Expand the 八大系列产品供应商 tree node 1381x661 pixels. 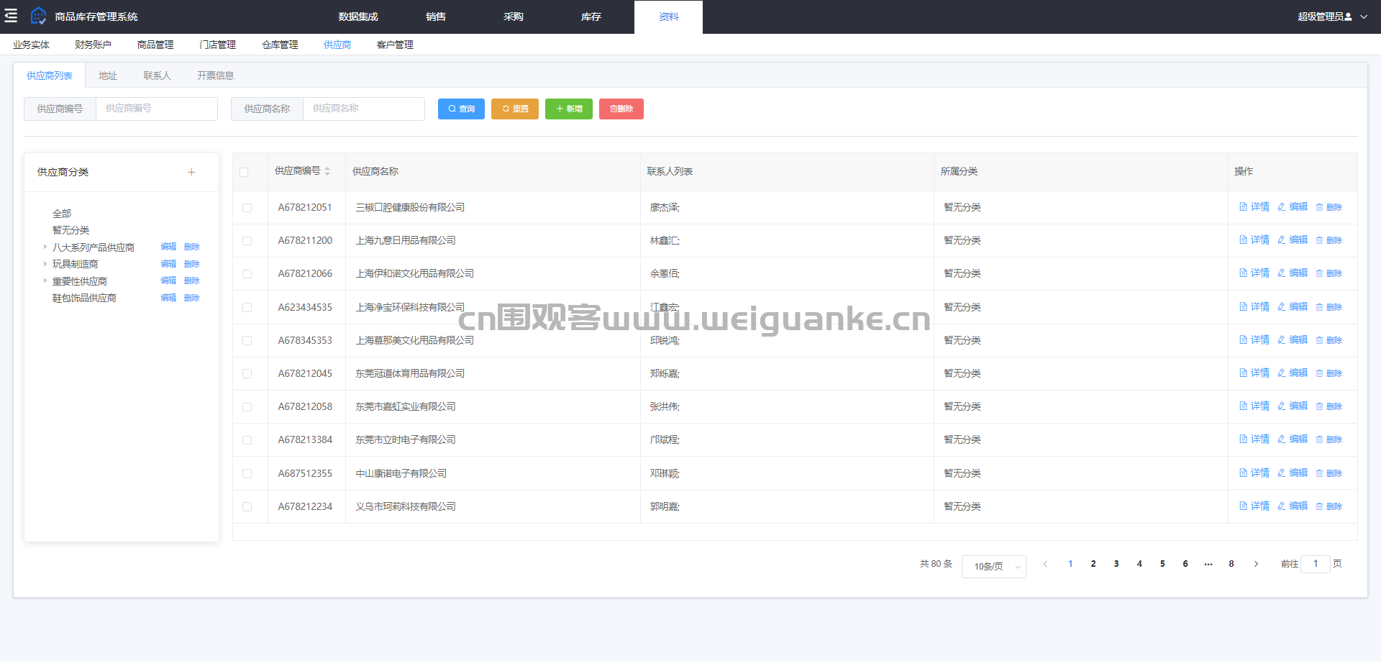45,247
